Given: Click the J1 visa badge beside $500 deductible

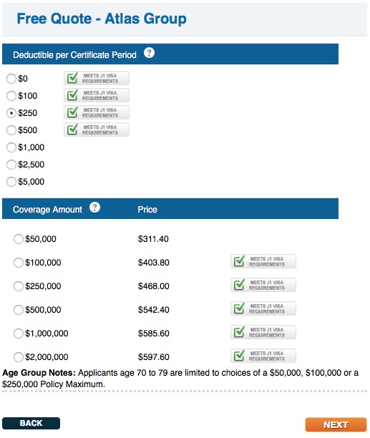Looking at the screenshot, I should [x=97, y=130].
